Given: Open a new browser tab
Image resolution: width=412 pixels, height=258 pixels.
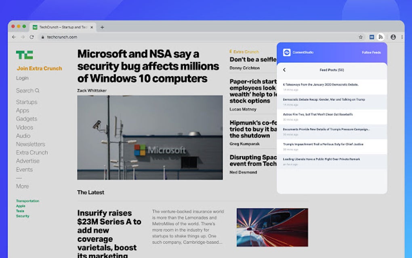Looking at the screenshot, I should (102, 27).
